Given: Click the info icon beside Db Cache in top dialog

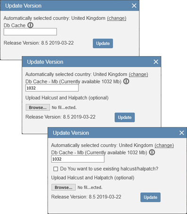Looking at the screenshot, I should coord(30,25).
